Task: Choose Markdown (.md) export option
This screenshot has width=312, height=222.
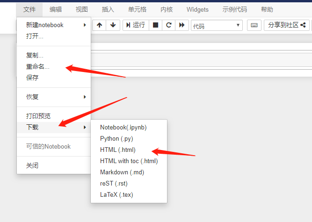Action: (122, 172)
